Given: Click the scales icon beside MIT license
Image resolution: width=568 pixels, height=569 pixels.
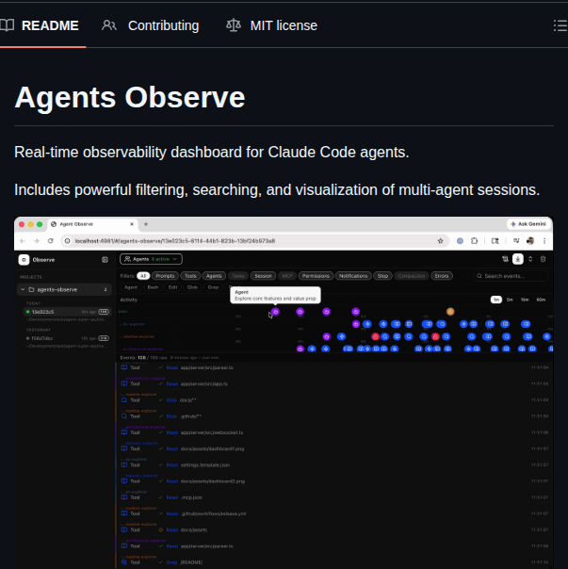Looking at the screenshot, I should tap(234, 25).
